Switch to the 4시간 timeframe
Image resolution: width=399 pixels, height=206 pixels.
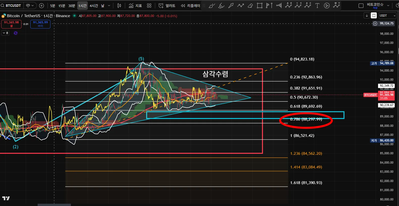94,6
